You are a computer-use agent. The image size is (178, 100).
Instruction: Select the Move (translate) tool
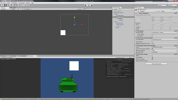tap(5, 5)
